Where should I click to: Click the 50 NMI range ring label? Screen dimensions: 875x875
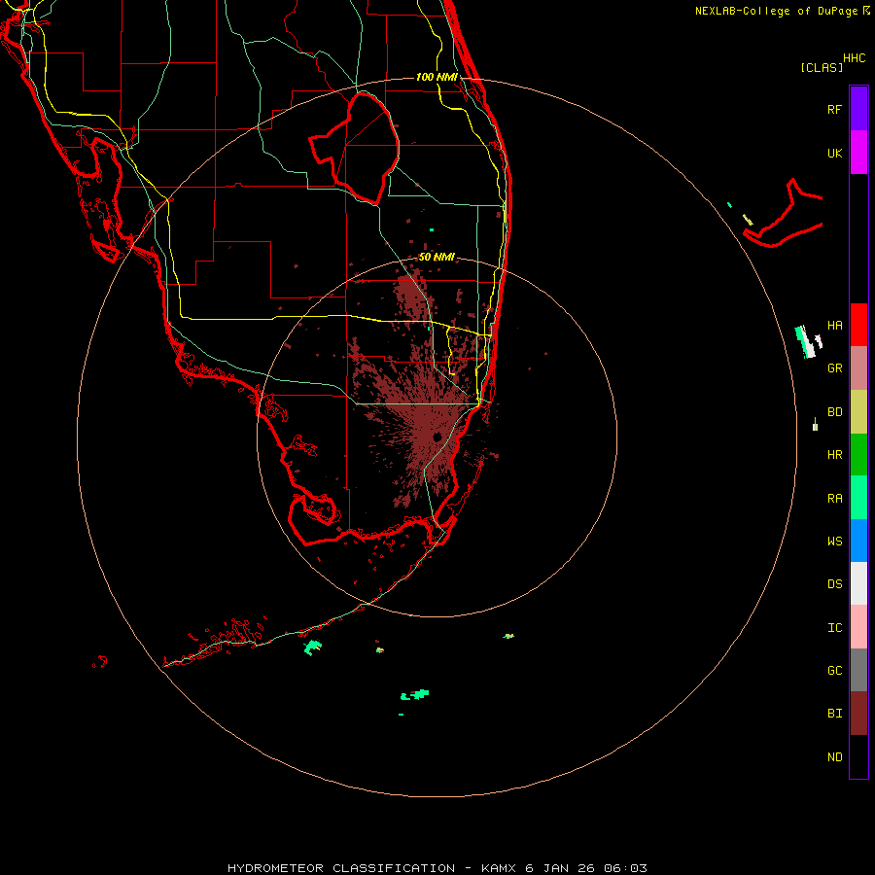pos(437,258)
